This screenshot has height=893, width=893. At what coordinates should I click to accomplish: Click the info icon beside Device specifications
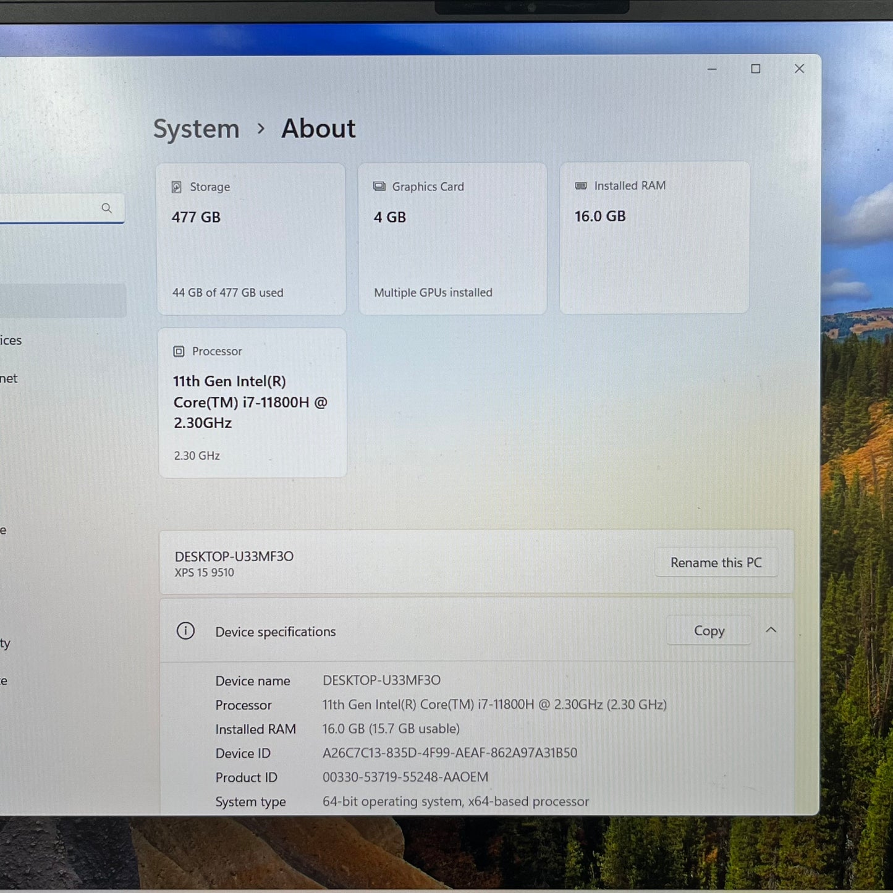coord(185,631)
